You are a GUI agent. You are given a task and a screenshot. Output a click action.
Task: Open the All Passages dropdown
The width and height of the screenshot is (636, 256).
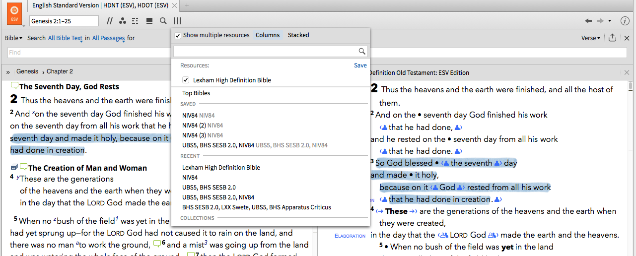[x=108, y=38]
